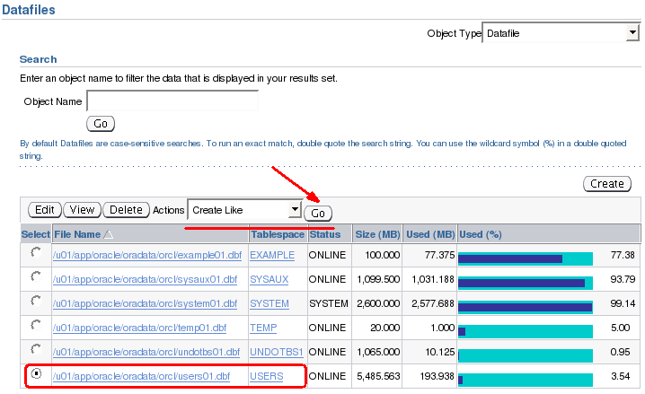The image size is (645, 394).
Task: Click the Tablespace column header
Action: pos(278,234)
